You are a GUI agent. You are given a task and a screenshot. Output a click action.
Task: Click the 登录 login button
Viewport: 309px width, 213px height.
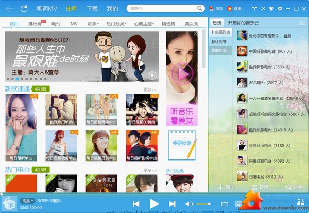tap(217, 23)
